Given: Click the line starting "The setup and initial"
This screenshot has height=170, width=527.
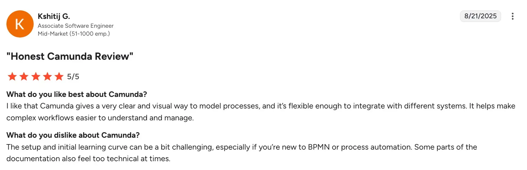Looking at the screenshot, I should pyautogui.click(x=241, y=147).
